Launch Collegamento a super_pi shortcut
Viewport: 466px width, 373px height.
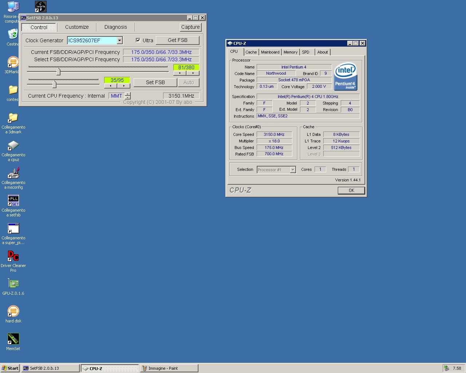pyautogui.click(x=13, y=228)
